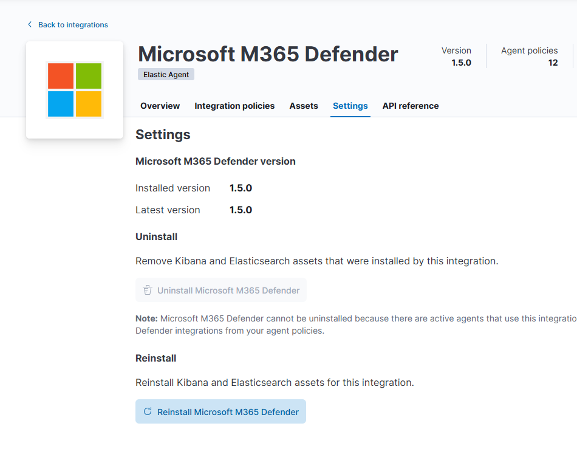Click the 'Remove Kibana and Elasticsearch assets' description
This screenshot has width=577, height=474.
(x=317, y=261)
